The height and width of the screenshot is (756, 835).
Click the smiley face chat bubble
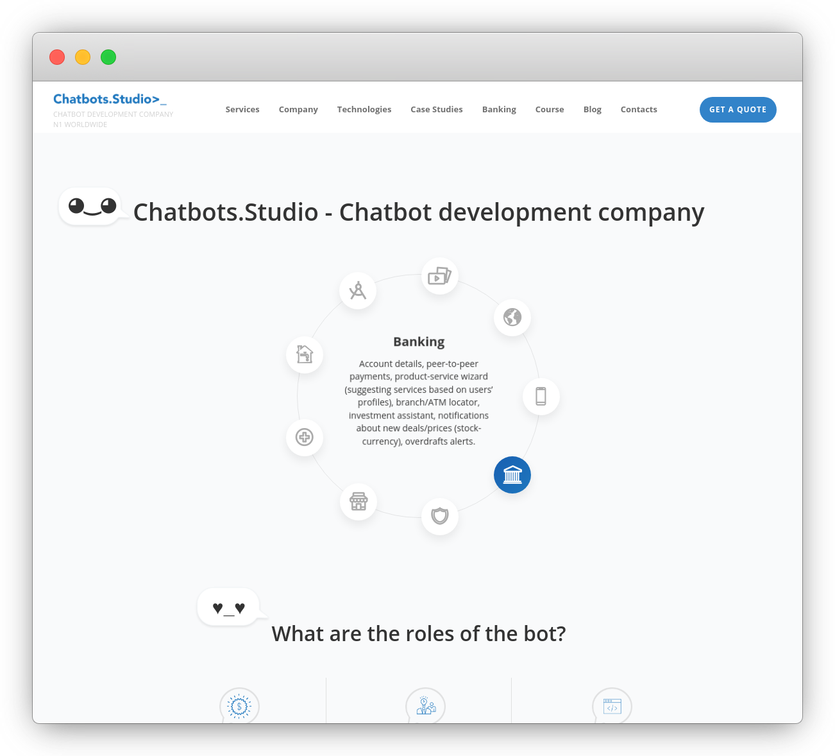pos(92,207)
